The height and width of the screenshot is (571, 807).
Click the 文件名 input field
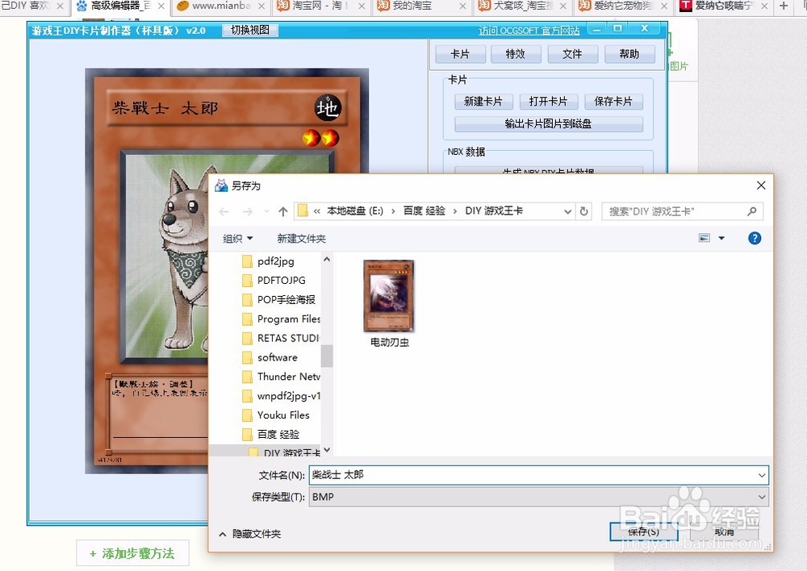538,475
